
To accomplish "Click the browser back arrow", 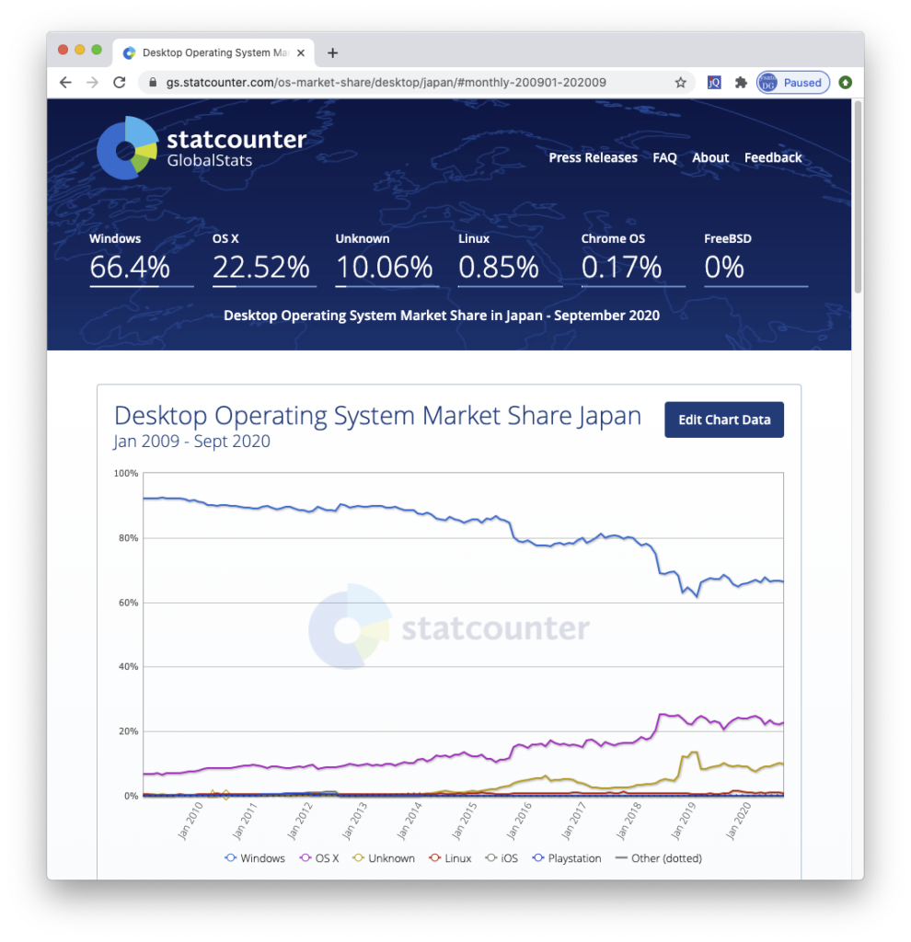I will click(65, 83).
